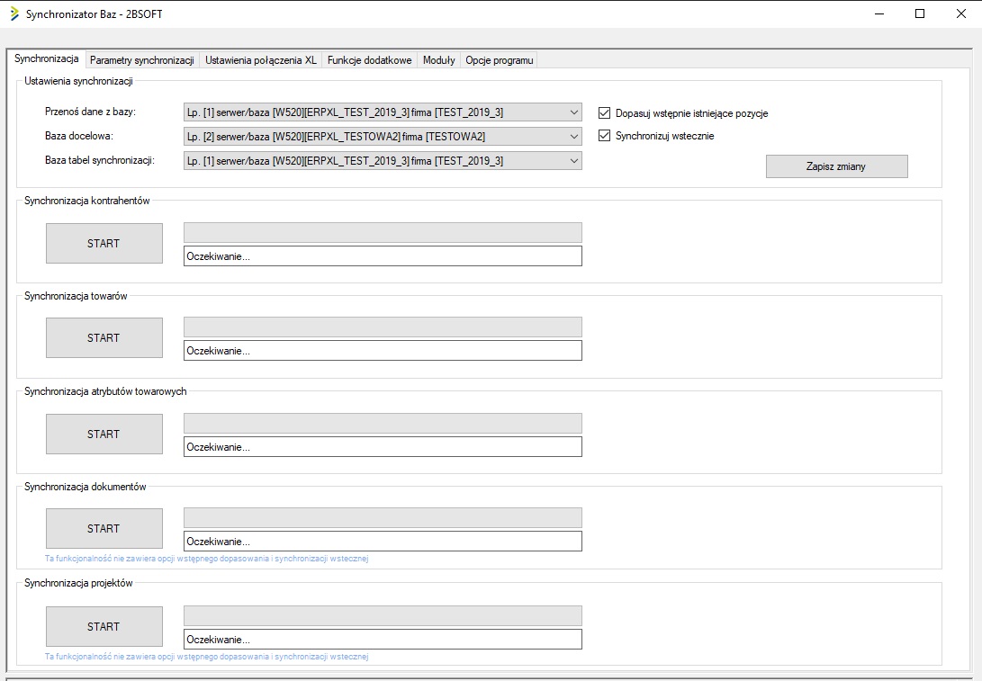Open the 'Baza docelowa' dropdown

tap(383, 137)
